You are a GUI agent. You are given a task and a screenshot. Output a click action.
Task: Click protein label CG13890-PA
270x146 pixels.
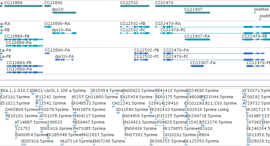pos(57,50)
